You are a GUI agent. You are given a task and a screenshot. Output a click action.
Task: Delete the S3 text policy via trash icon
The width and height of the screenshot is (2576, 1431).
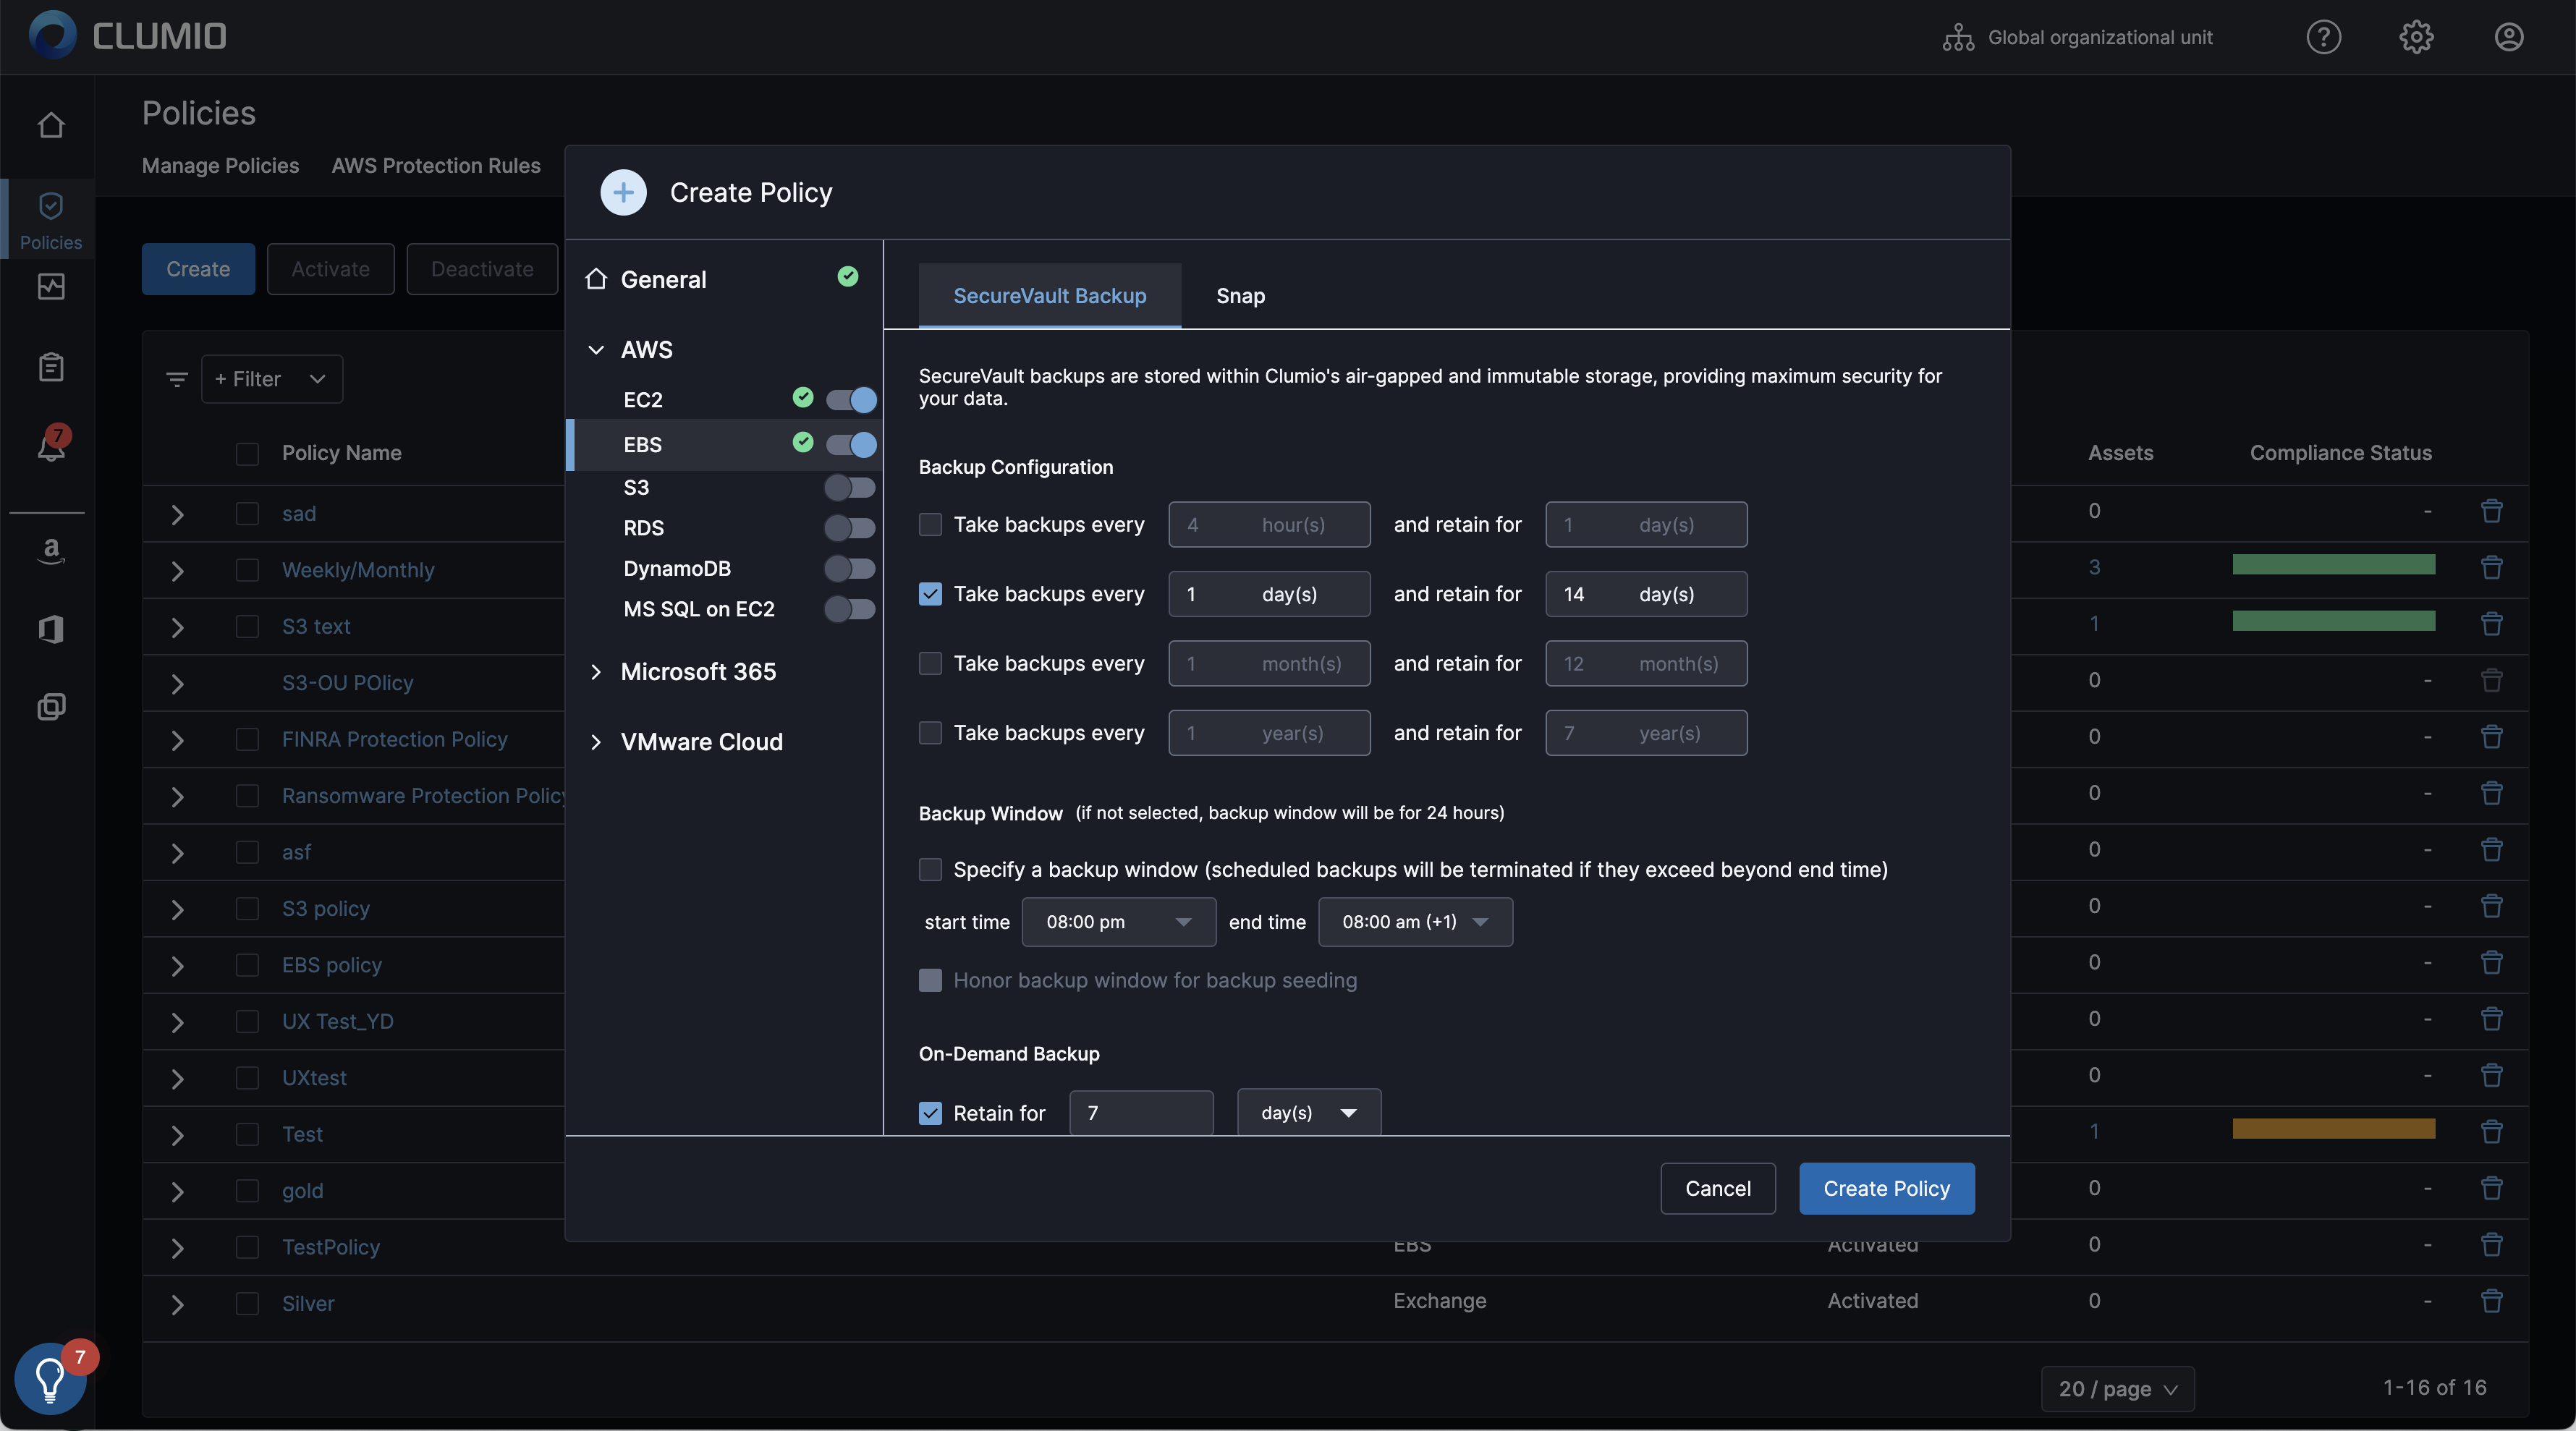[x=2491, y=623]
